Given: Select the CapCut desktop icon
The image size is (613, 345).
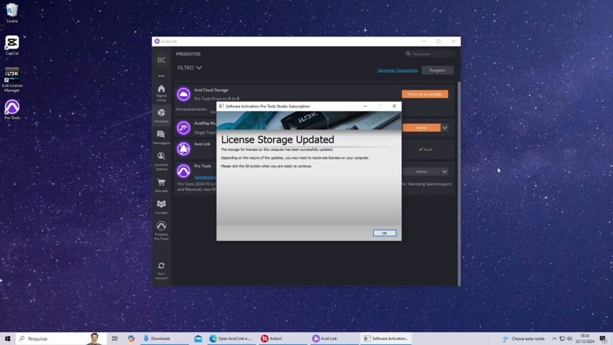Looking at the screenshot, I should [12, 46].
